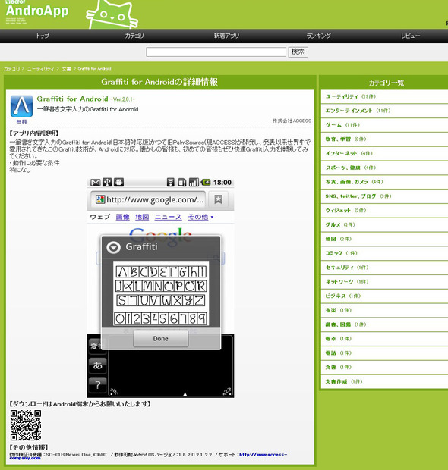Click the Done button in the Graffiti dialog
Screen dimensions: 448x470
coord(161,339)
